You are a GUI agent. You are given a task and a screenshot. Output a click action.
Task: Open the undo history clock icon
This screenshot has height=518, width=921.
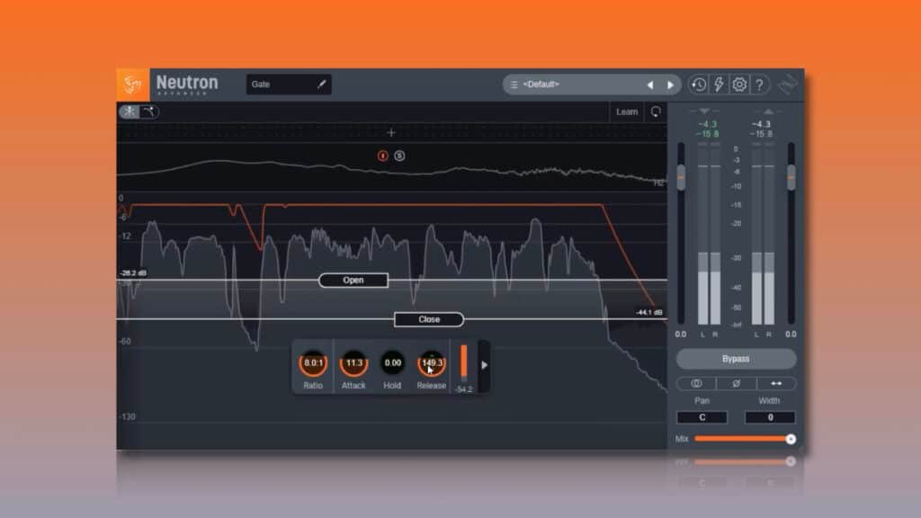[698, 85]
